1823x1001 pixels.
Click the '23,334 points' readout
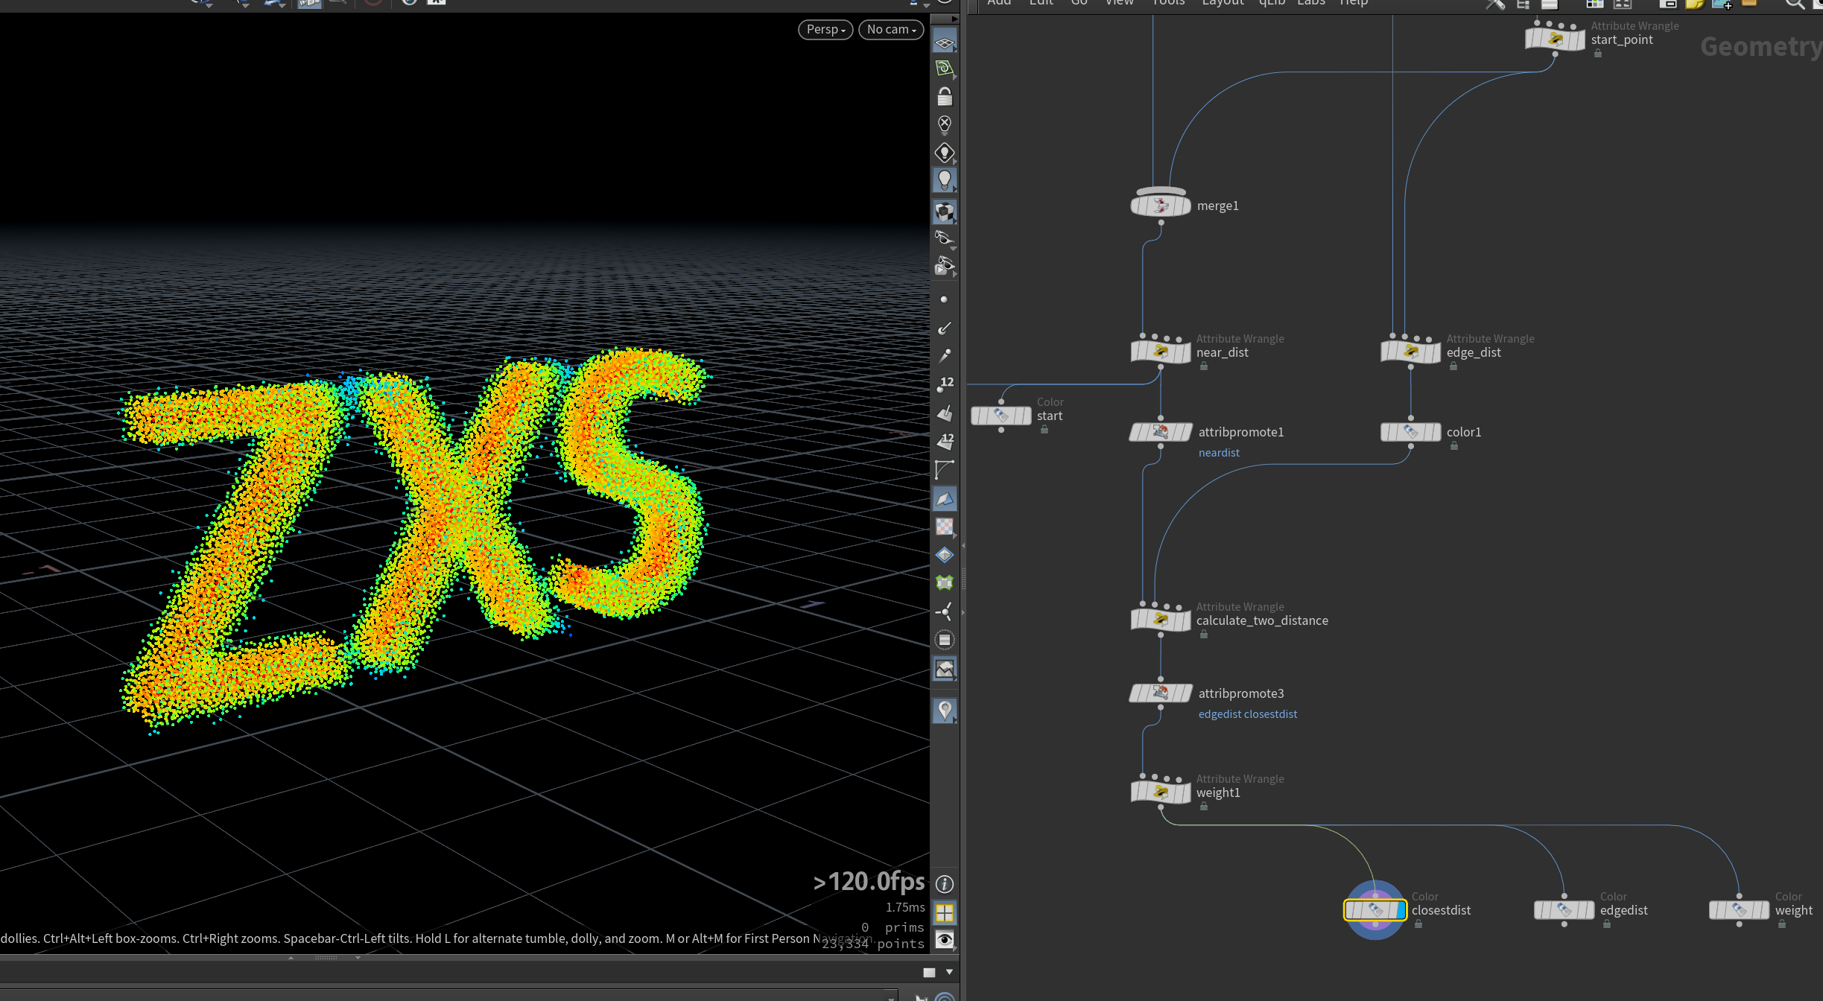click(873, 944)
